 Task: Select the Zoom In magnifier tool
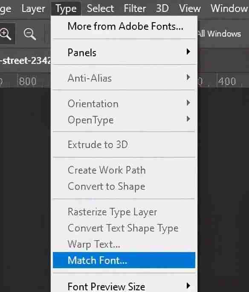coord(6,34)
